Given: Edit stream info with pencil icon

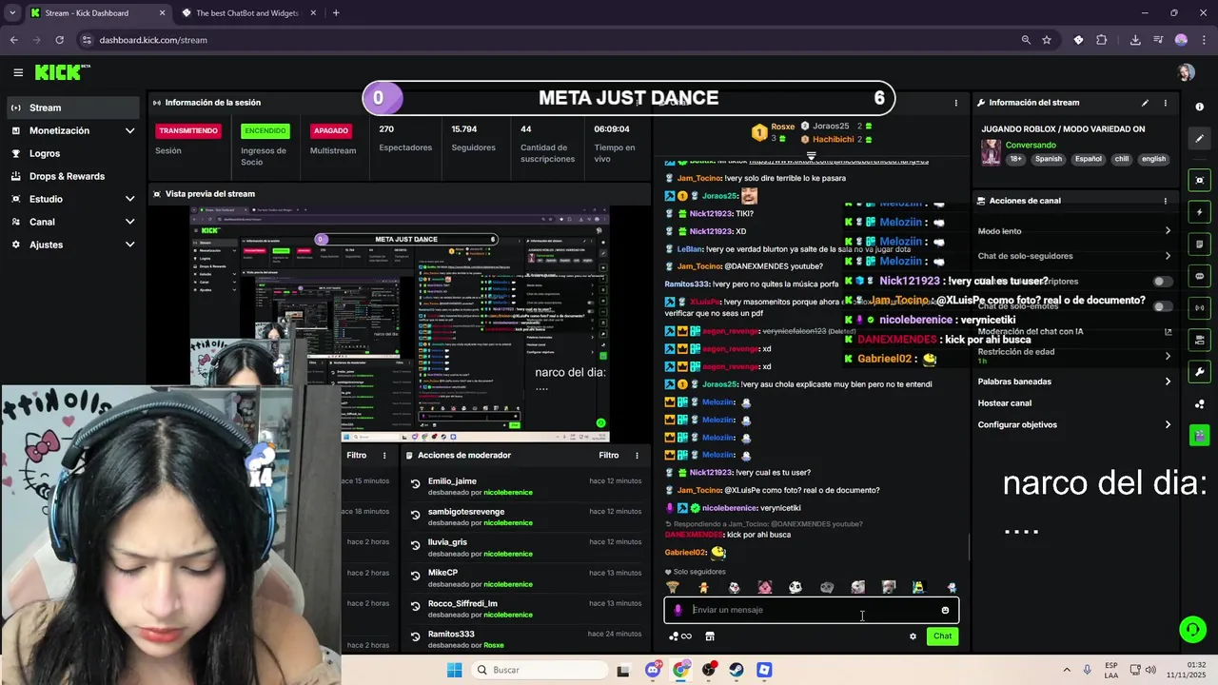Looking at the screenshot, I should coord(1145,103).
